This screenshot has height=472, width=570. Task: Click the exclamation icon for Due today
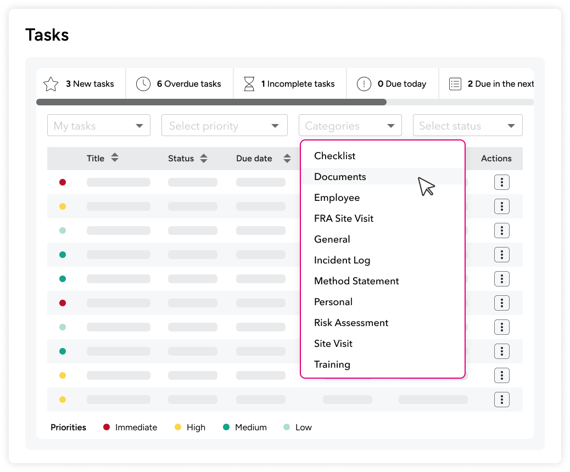pos(364,84)
